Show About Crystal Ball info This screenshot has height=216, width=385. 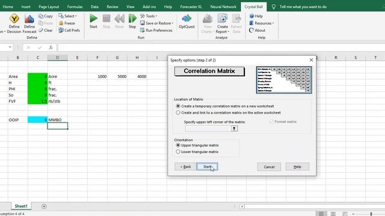click(x=257, y=31)
